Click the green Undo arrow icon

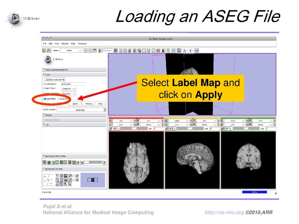click(x=169, y=51)
